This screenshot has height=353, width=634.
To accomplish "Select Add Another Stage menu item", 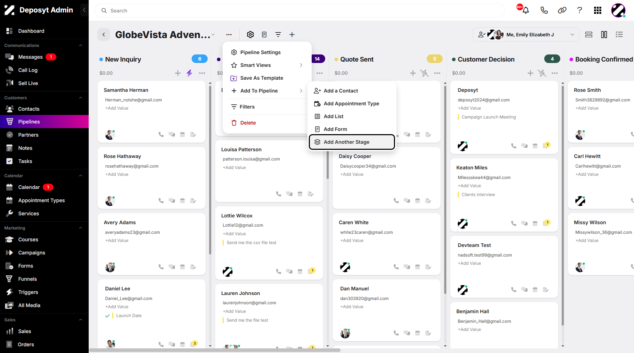I will click(x=352, y=142).
